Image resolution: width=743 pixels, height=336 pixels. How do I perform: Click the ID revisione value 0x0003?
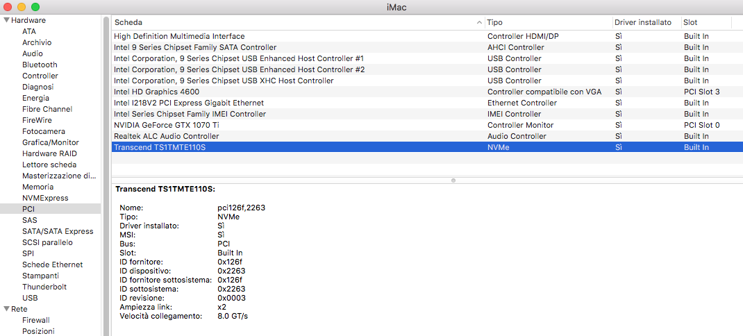click(231, 298)
